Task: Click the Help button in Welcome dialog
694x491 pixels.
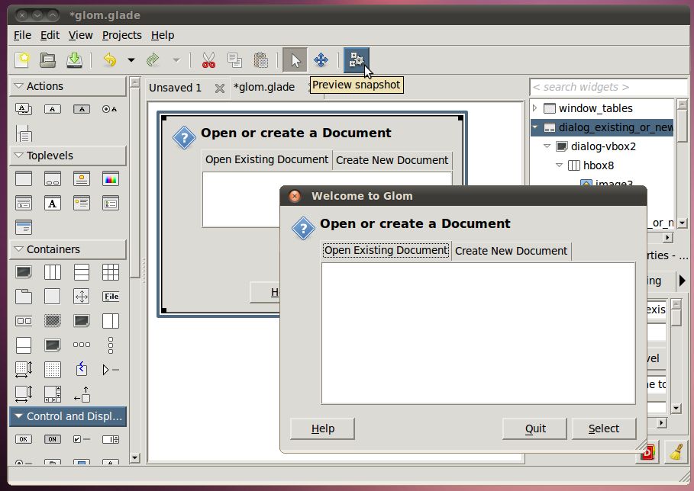Action: click(x=323, y=428)
